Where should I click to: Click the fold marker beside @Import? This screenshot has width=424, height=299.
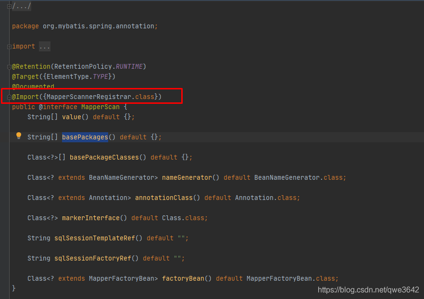click(9, 97)
